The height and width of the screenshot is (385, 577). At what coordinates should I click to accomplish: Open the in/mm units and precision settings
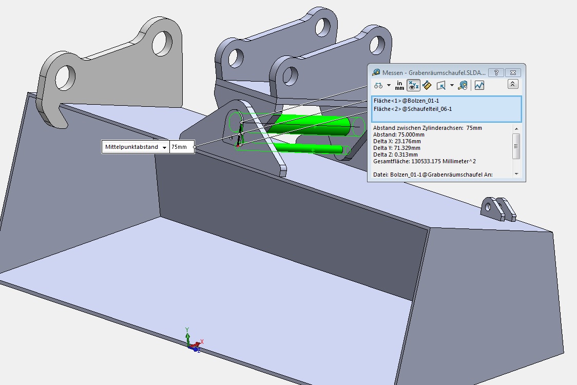tap(399, 86)
